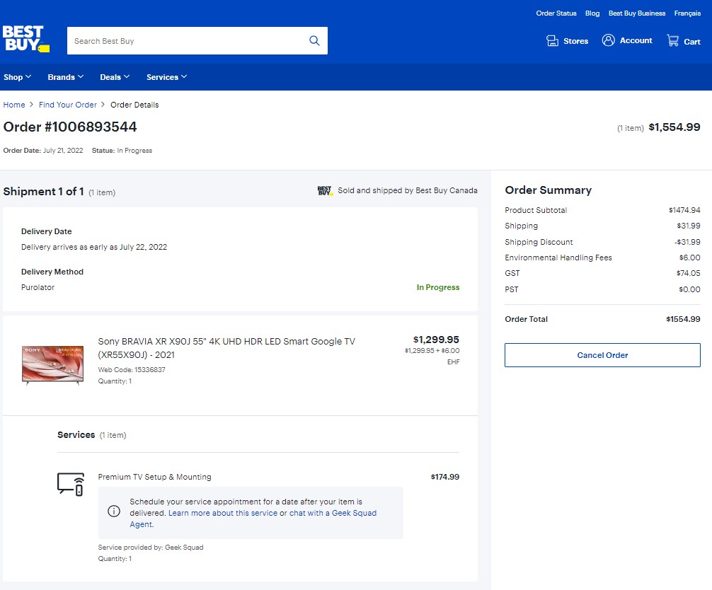Click the Order Total $1554.99 value

(x=683, y=319)
